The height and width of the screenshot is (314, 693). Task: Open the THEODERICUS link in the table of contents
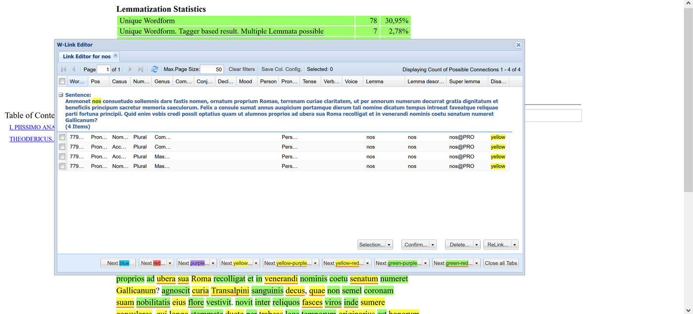click(32, 139)
